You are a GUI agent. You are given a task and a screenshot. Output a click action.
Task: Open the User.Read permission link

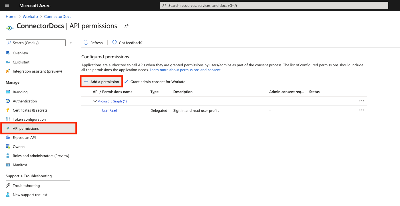[109, 110]
